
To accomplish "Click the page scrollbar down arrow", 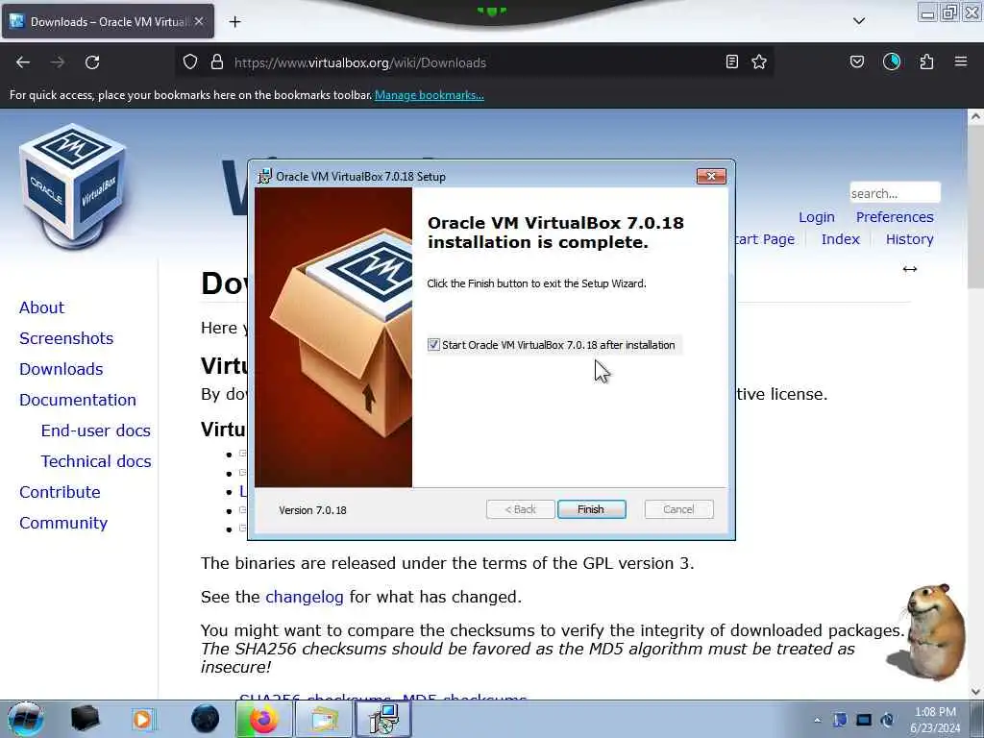I will pyautogui.click(x=975, y=692).
